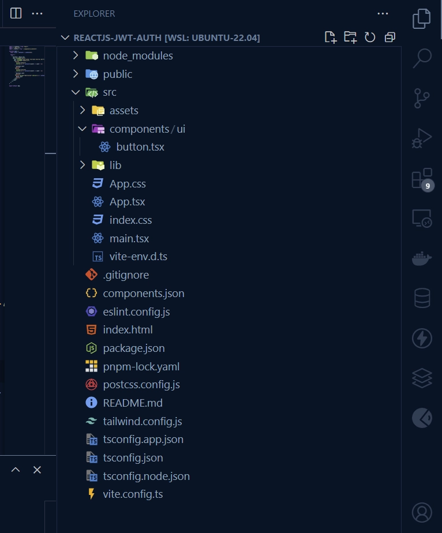Open the Source Control view

(x=422, y=98)
